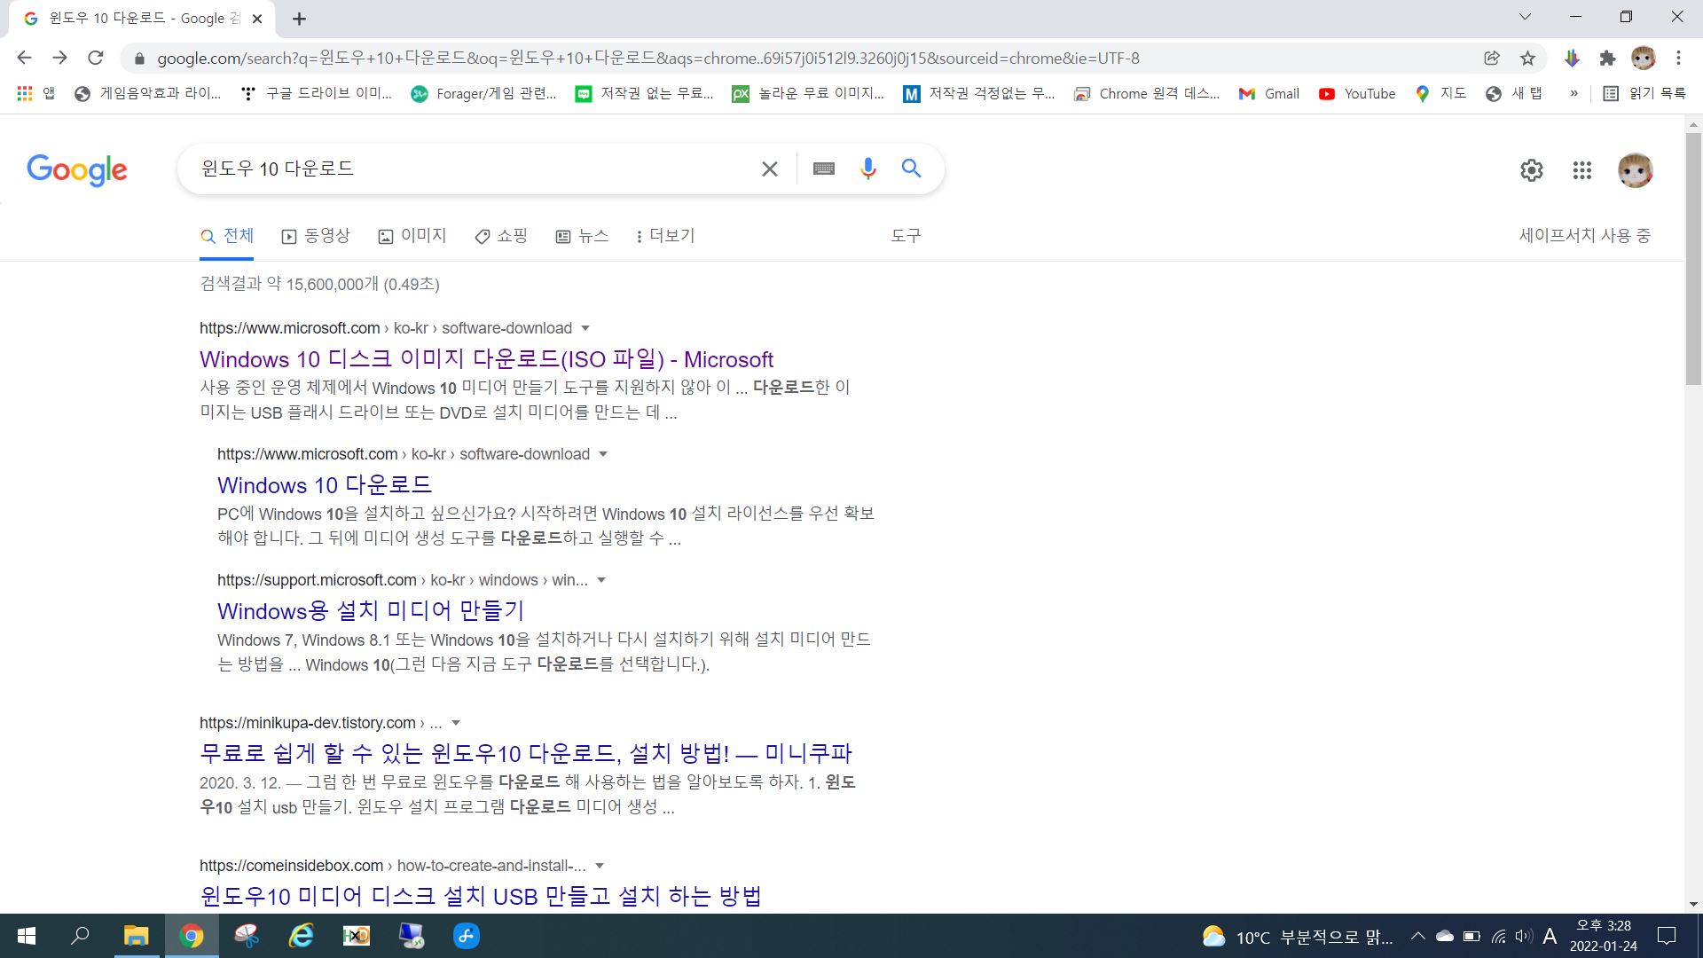Screen dimensions: 1703x958
Task: Click the page vertical scrollbar
Action: pos(1693,260)
